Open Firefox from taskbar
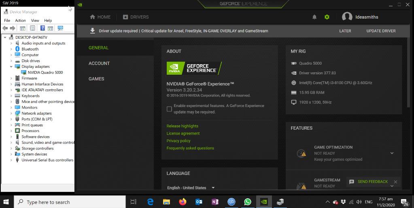Viewport: 414px width, 208px height. pyautogui.click(x=183, y=202)
